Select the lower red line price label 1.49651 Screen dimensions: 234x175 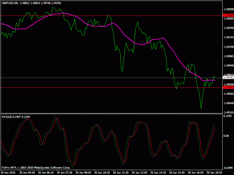coord(228,88)
